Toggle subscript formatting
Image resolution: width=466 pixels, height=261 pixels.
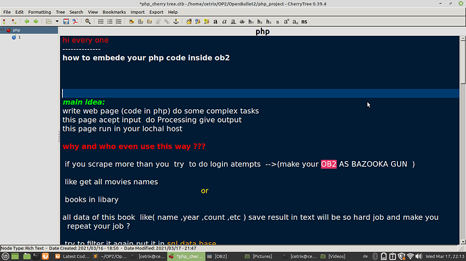[x=295, y=22]
